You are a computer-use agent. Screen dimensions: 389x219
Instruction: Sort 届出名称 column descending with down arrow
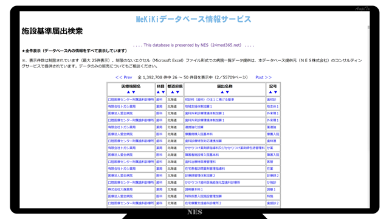(227, 92)
